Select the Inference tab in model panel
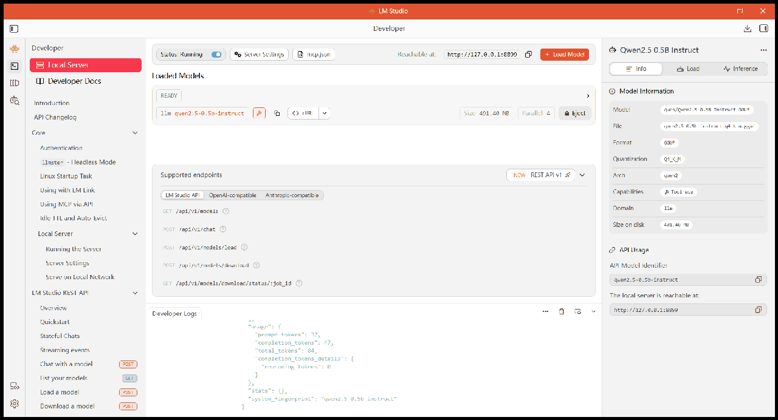 coord(740,69)
